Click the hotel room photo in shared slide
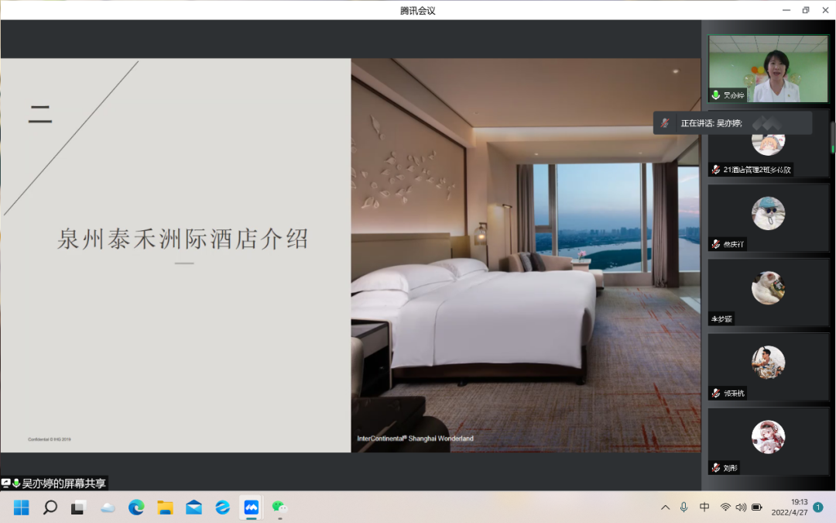The image size is (836, 523). [526, 255]
